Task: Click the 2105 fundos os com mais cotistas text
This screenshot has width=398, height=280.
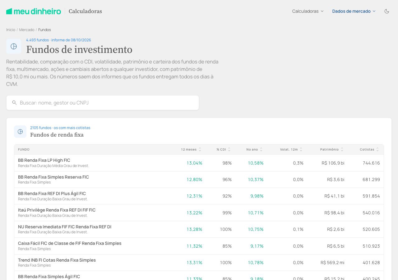Action: click(x=60, y=128)
